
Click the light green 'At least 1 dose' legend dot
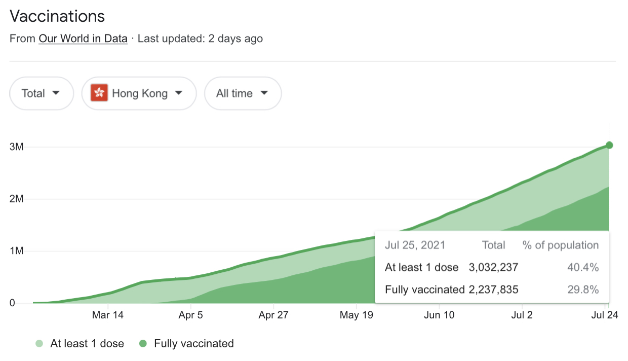click(x=38, y=344)
